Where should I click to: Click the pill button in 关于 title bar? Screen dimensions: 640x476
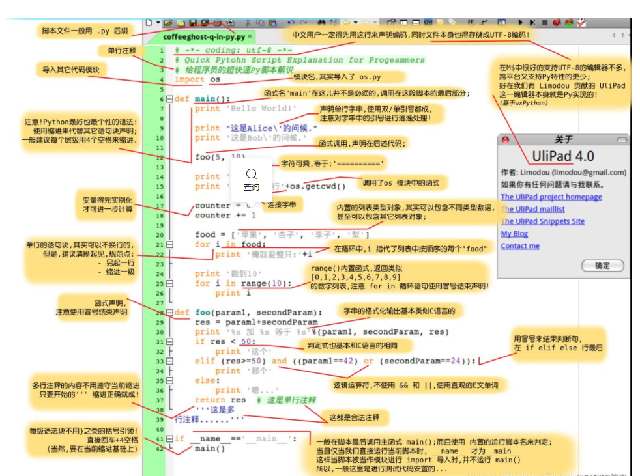[x=622, y=140]
